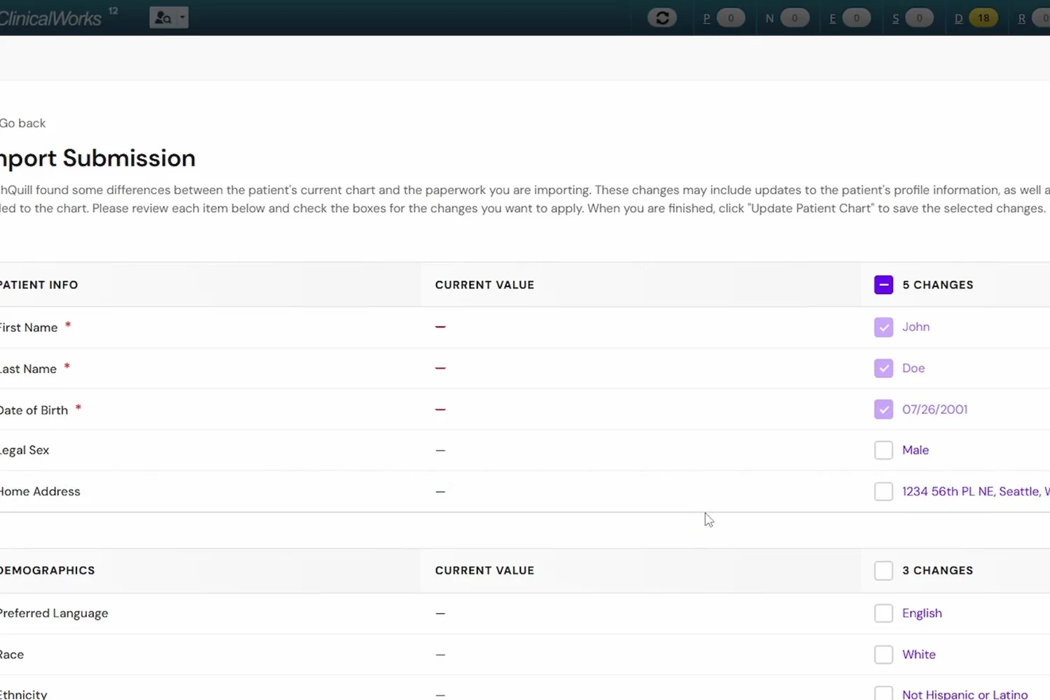Image resolution: width=1050 pixels, height=700 pixels.
Task: Uncheck the John first name checkbox
Action: [883, 327]
